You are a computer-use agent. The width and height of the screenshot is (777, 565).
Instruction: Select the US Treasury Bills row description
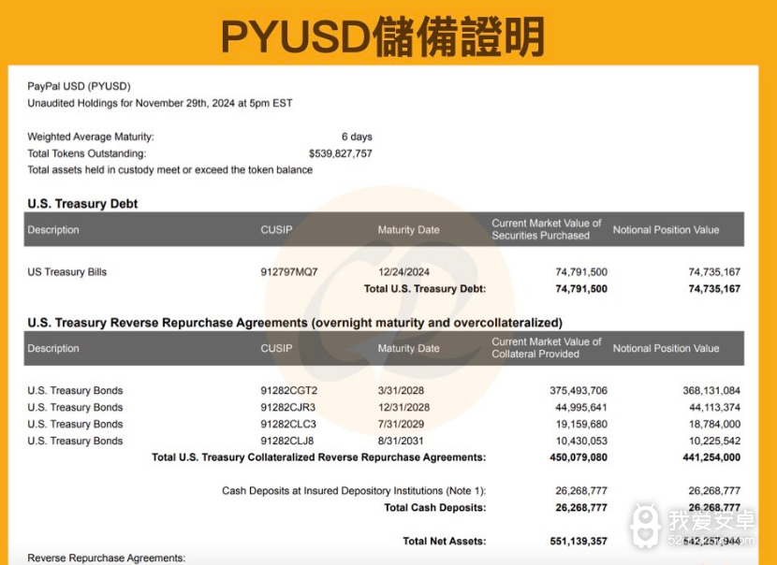click(67, 272)
